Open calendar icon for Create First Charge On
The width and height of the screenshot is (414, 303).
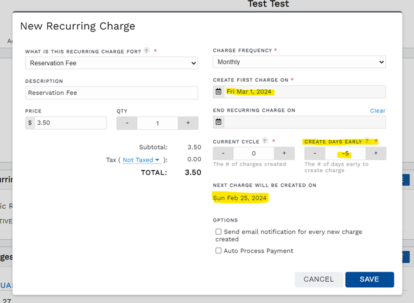pos(218,92)
